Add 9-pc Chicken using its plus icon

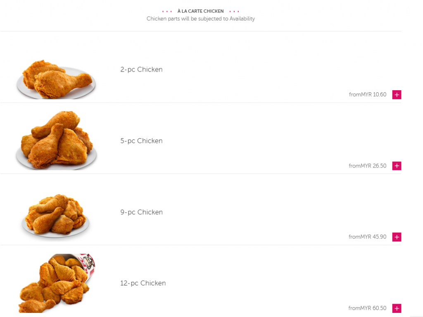click(x=397, y=237)
